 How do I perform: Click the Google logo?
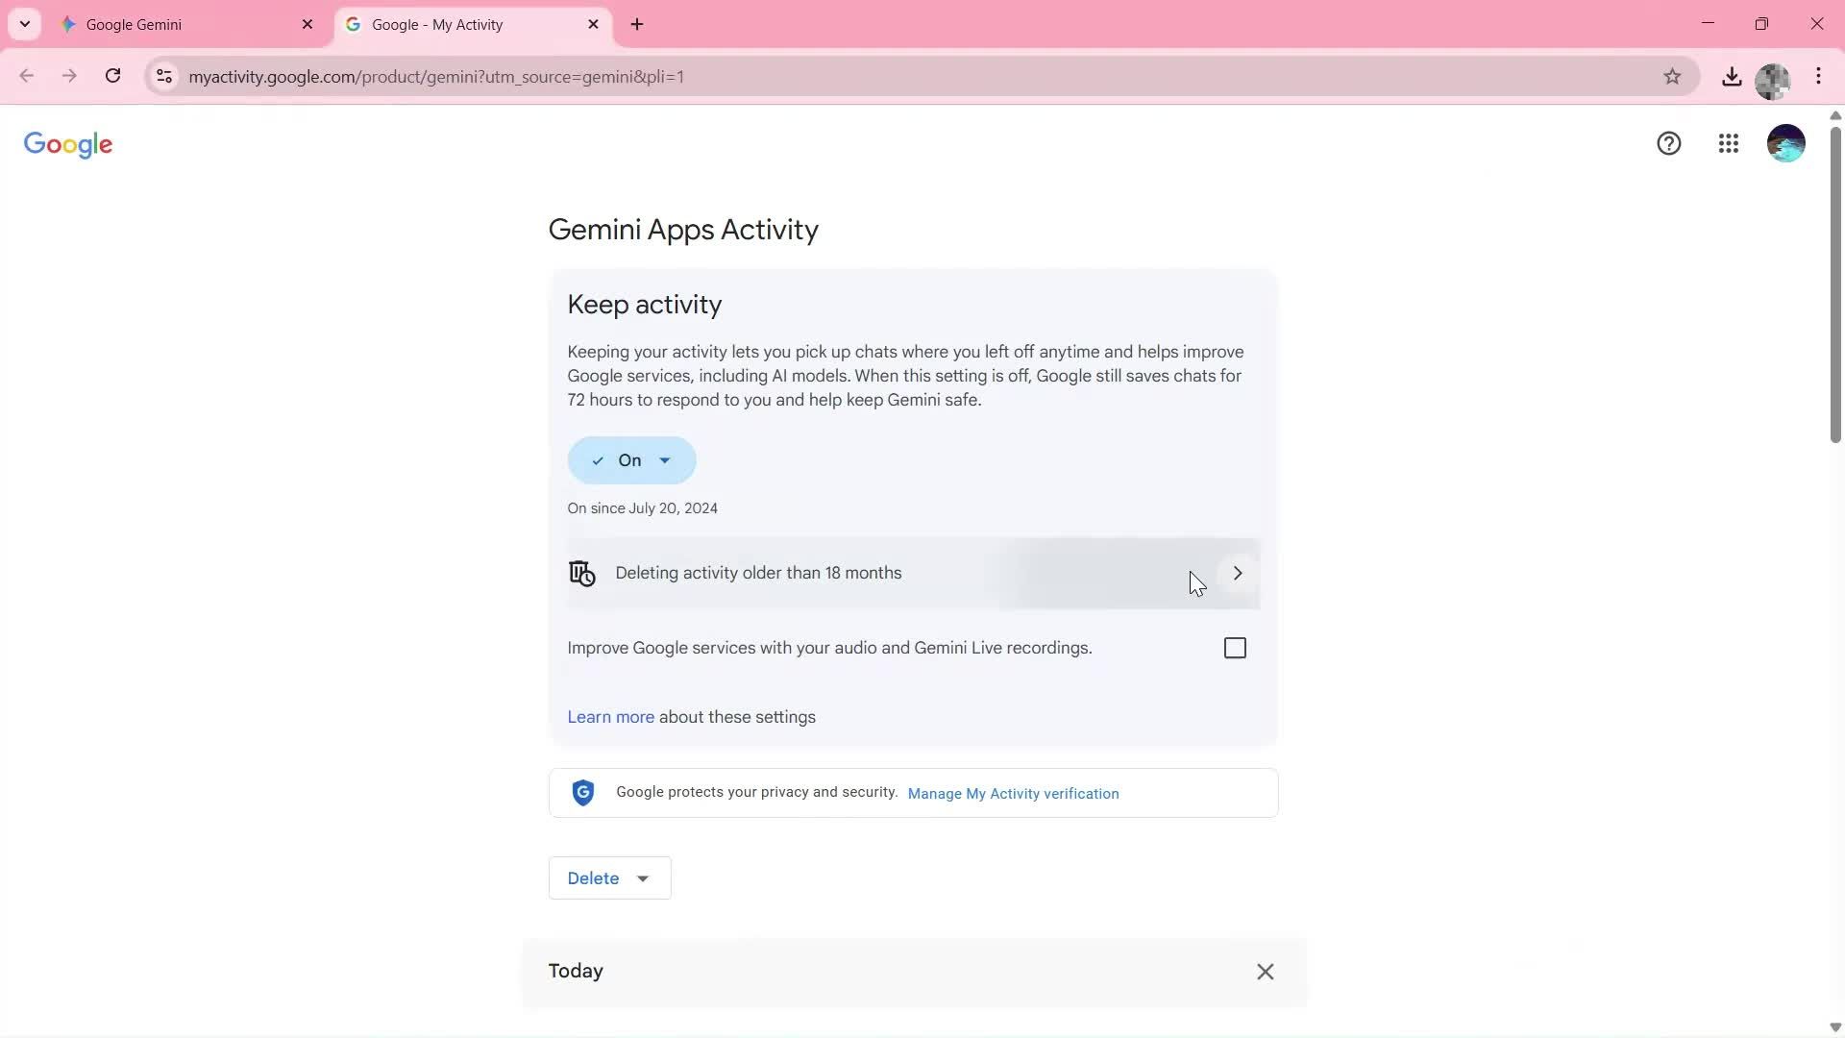point(67,144)
